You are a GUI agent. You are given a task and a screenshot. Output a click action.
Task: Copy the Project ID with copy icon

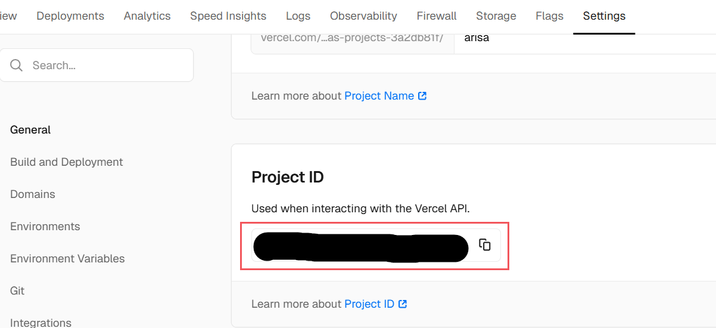point(485,245)
